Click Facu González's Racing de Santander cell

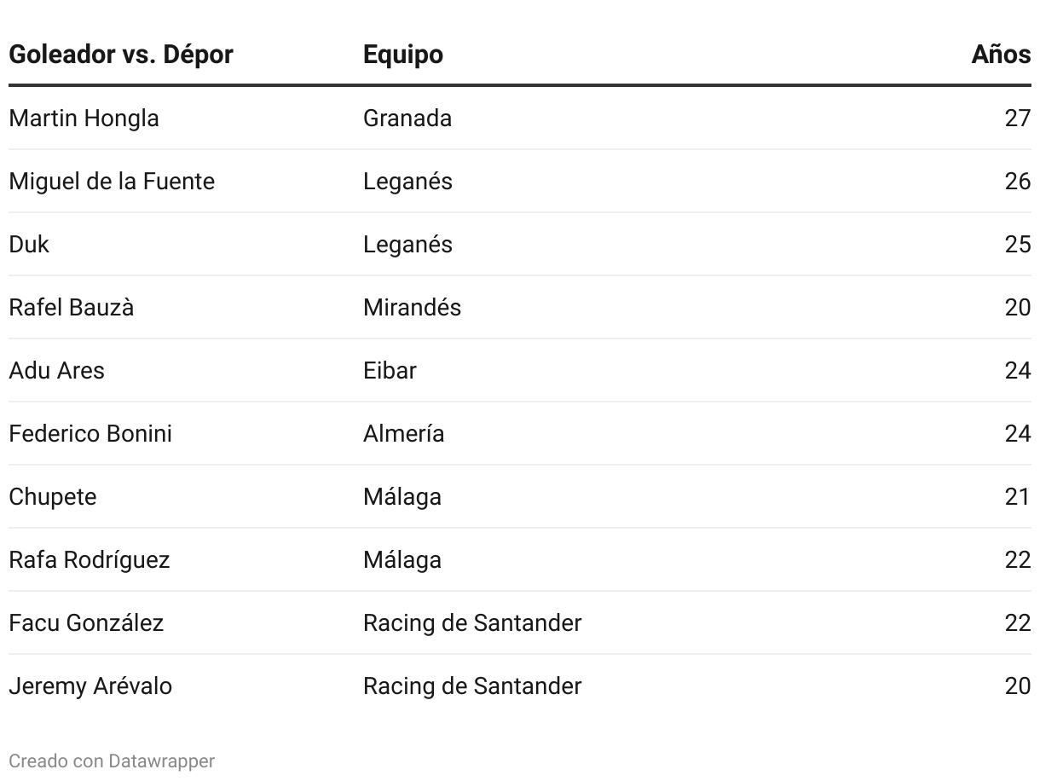tap(472, 622)
